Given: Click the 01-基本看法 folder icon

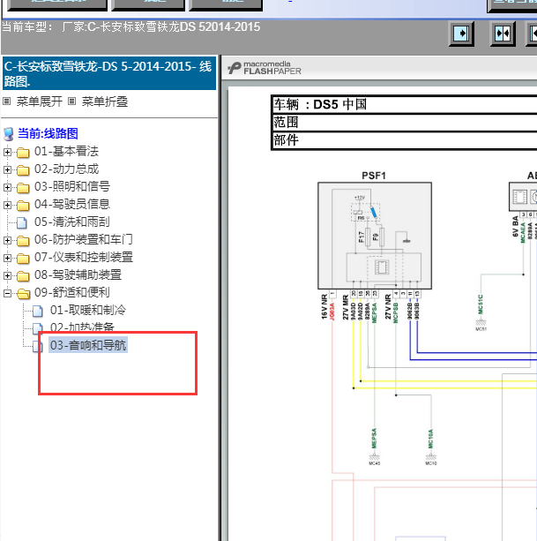Looking at the screenshot, I should coord(23,152).
